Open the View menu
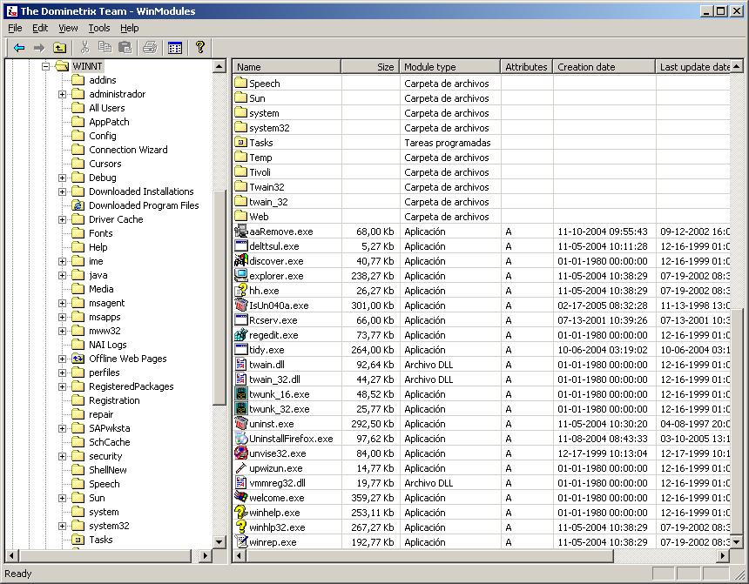Screen dimensions: 749x584 (x=68, y=28)
